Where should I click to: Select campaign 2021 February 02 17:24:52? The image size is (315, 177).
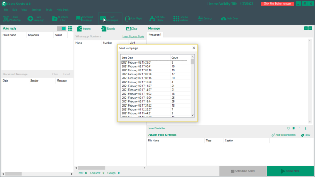pos(154,106)
